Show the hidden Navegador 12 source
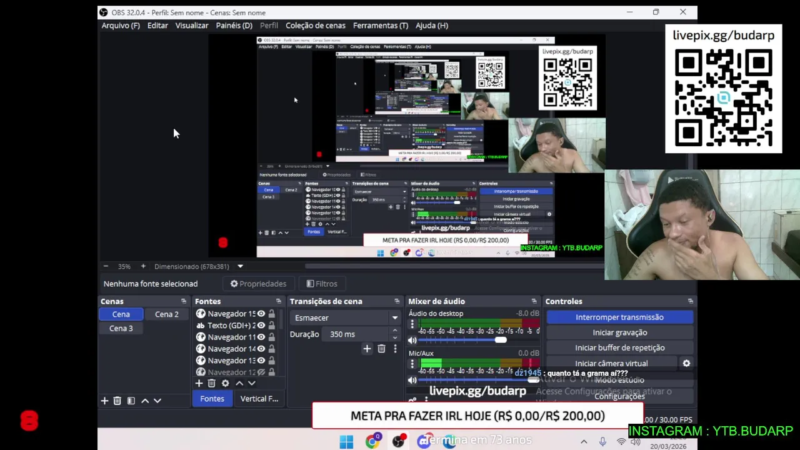Screen dimensions: 800x450 (261, 372)
